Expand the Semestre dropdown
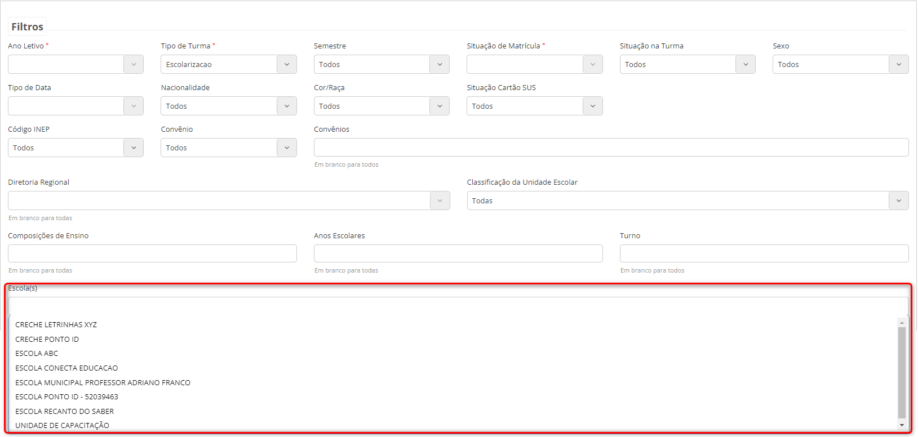 click(x=382, y=64)
